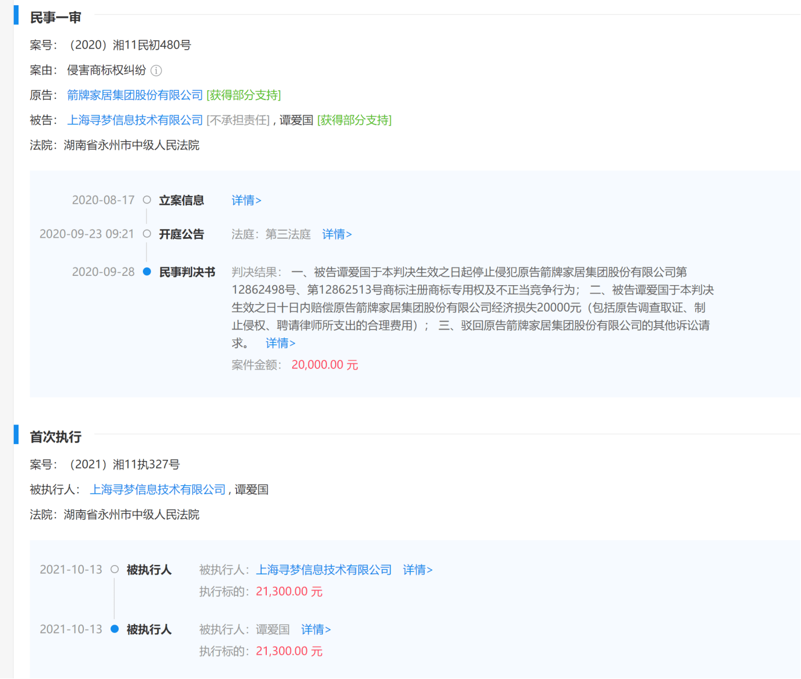The height and width of the screenshot is (679, 801).
Task: Click the 2020-08-17 timeline circle marker
Action: point(147,200)
